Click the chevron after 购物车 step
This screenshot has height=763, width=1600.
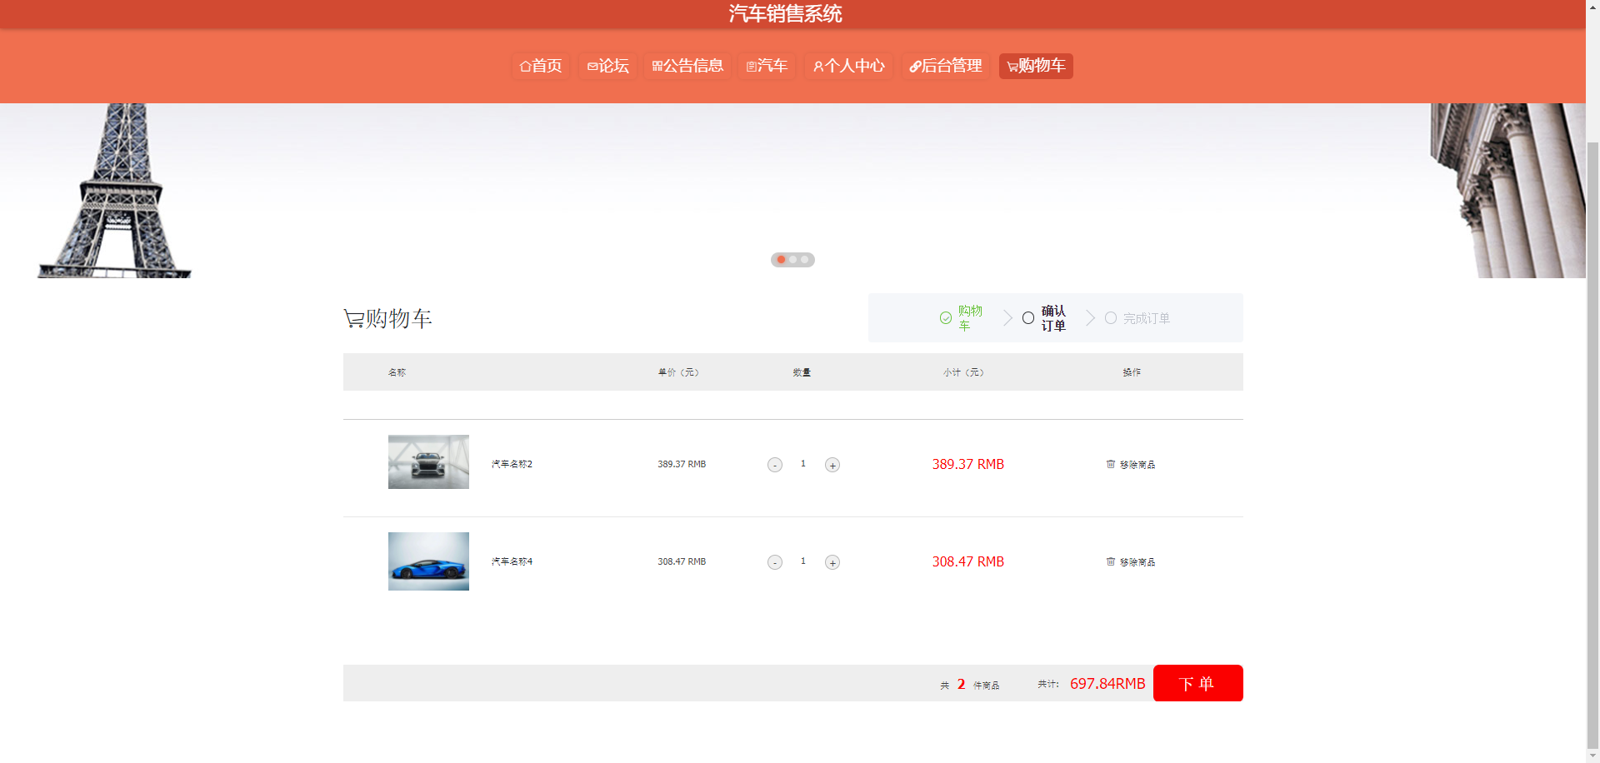[x=1007, y=318]
